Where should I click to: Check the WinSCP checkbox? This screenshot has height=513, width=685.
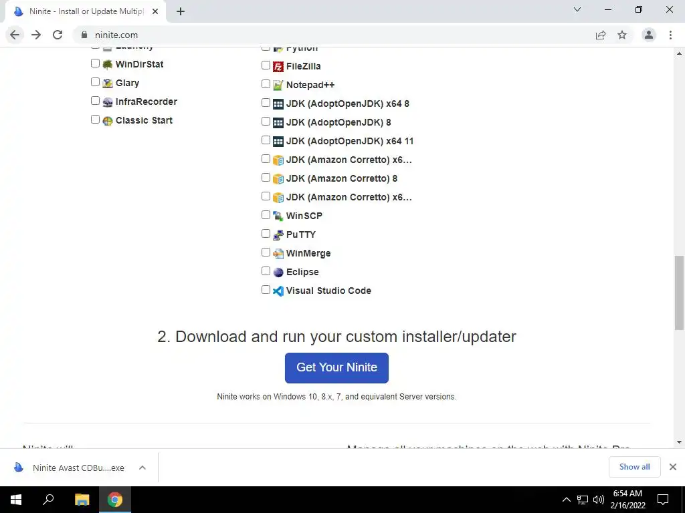pos(266,215)
